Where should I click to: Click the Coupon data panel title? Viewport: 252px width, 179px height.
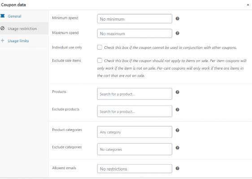pyautogui.click(x=13, y=5)
